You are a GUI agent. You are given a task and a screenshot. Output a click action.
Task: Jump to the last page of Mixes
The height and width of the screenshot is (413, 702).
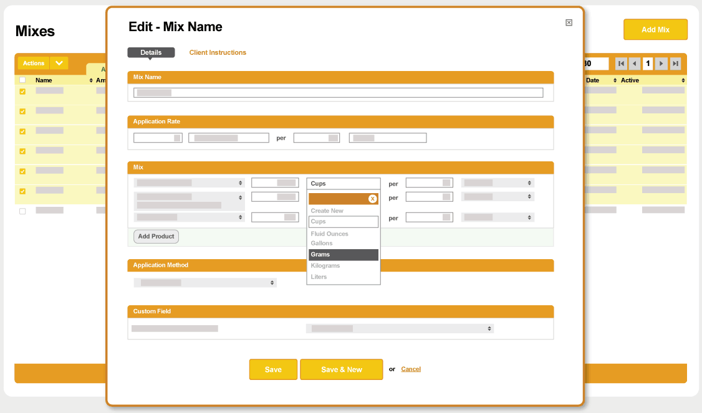pos(675,64)
